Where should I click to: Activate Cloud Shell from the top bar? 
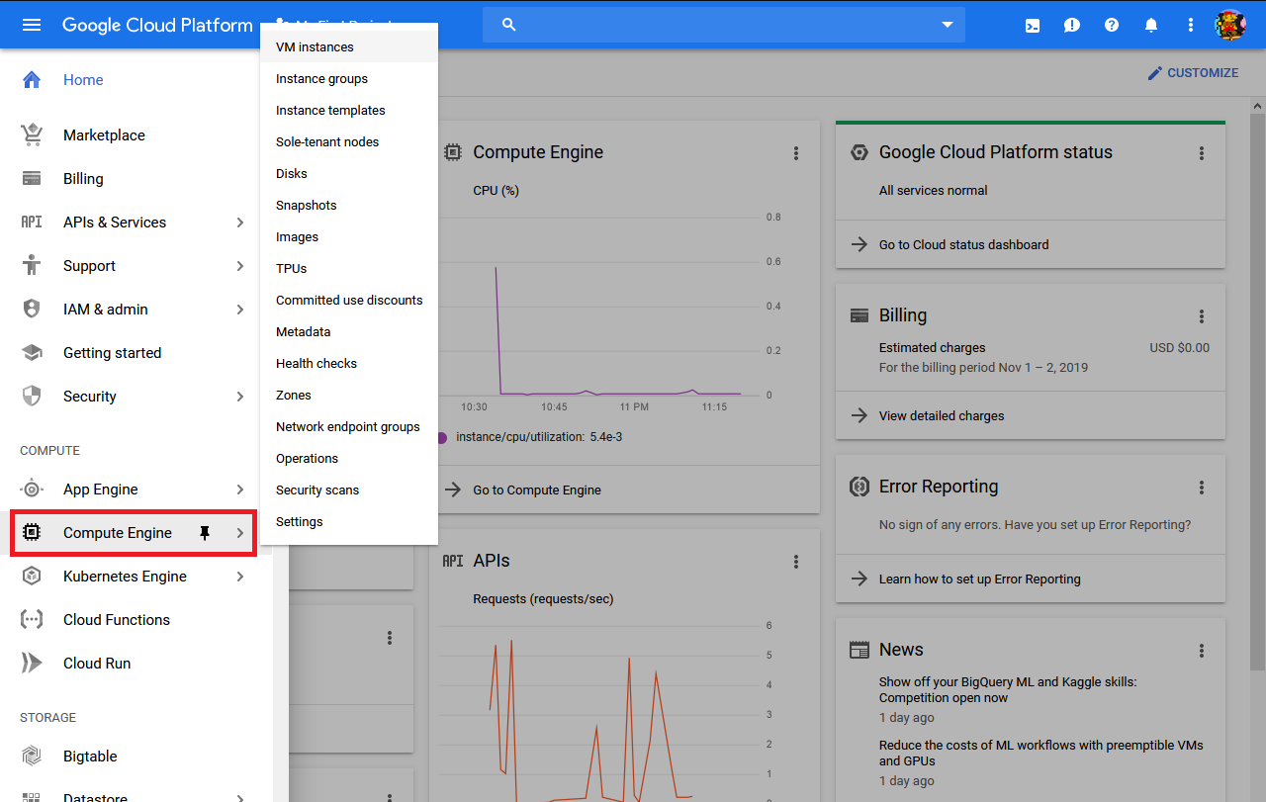tap(1033, 26)
